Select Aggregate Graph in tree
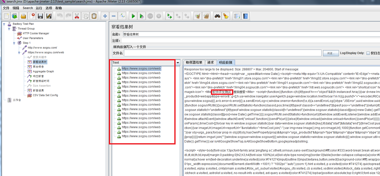380x176 pixels. (x=43, y=72)
